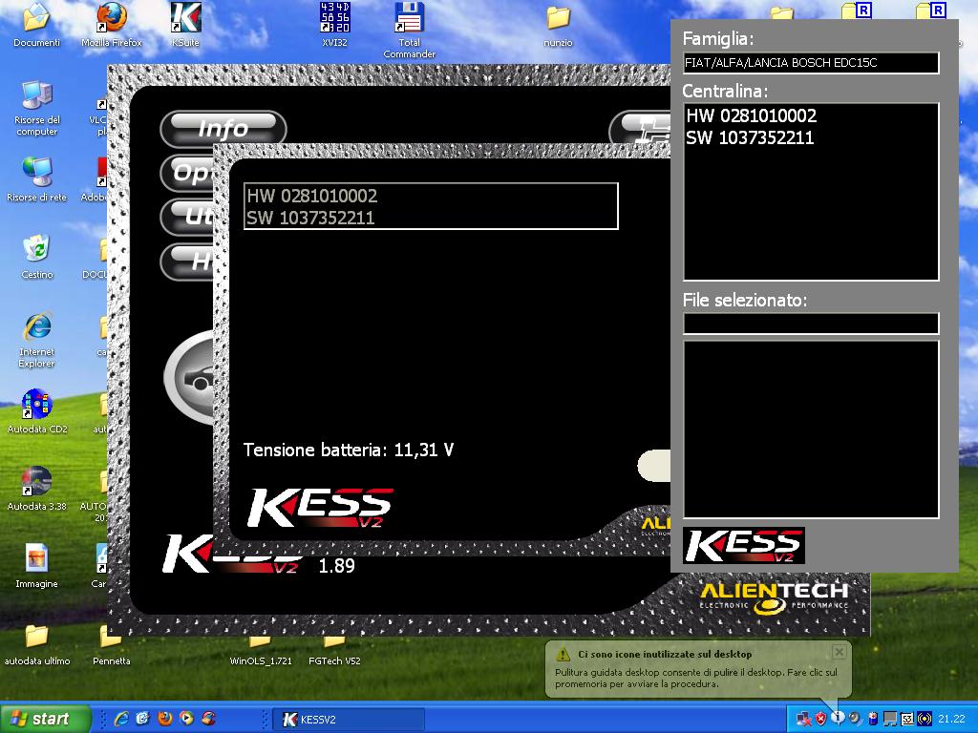This screenshot has width=978, height=733.
Task: Open the nunzio folder on desktop
Action: [558, 26]
